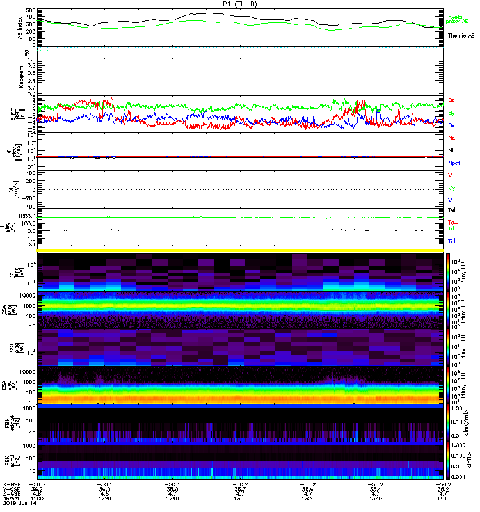
Task: Click the "1300" time tick label
Action: 240,499
